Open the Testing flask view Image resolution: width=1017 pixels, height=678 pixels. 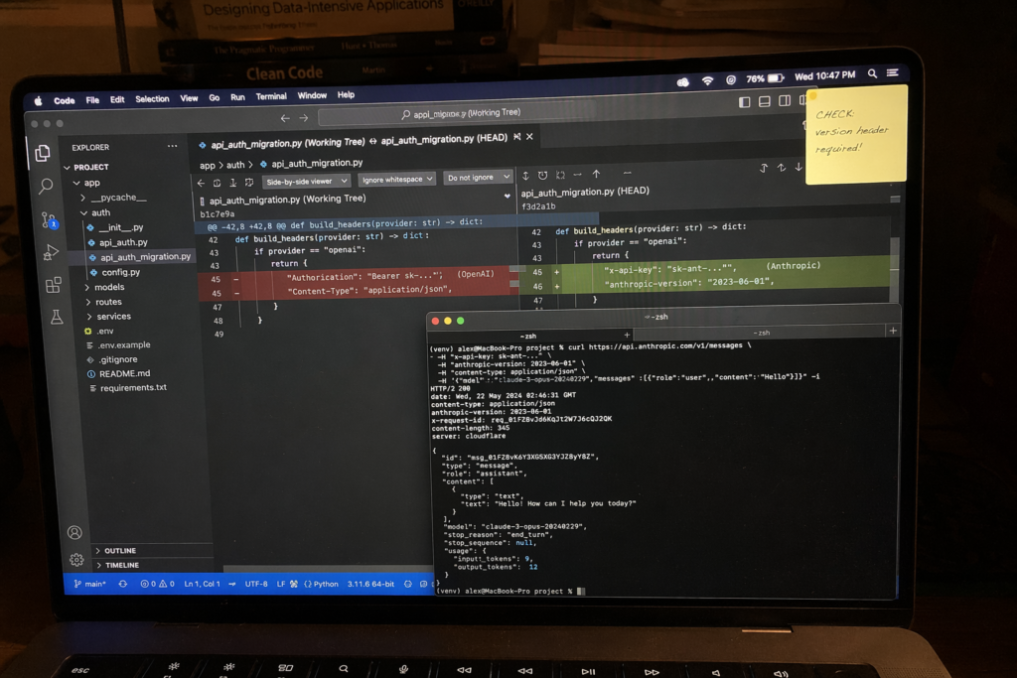(57, 317)
